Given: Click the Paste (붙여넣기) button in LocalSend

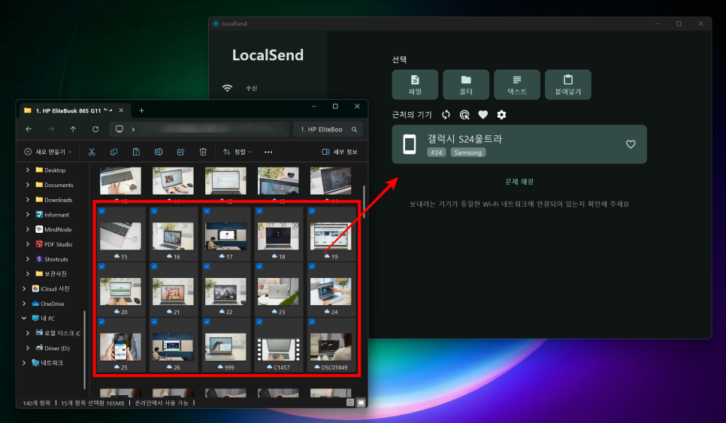Looking at the screenshot, I should point(568,85).
